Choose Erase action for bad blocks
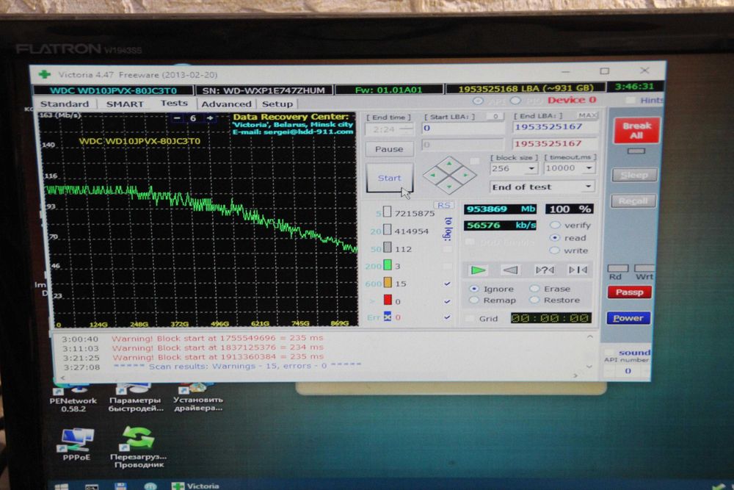The height and width of the screenshot is (490, 734). coord(534,289)
